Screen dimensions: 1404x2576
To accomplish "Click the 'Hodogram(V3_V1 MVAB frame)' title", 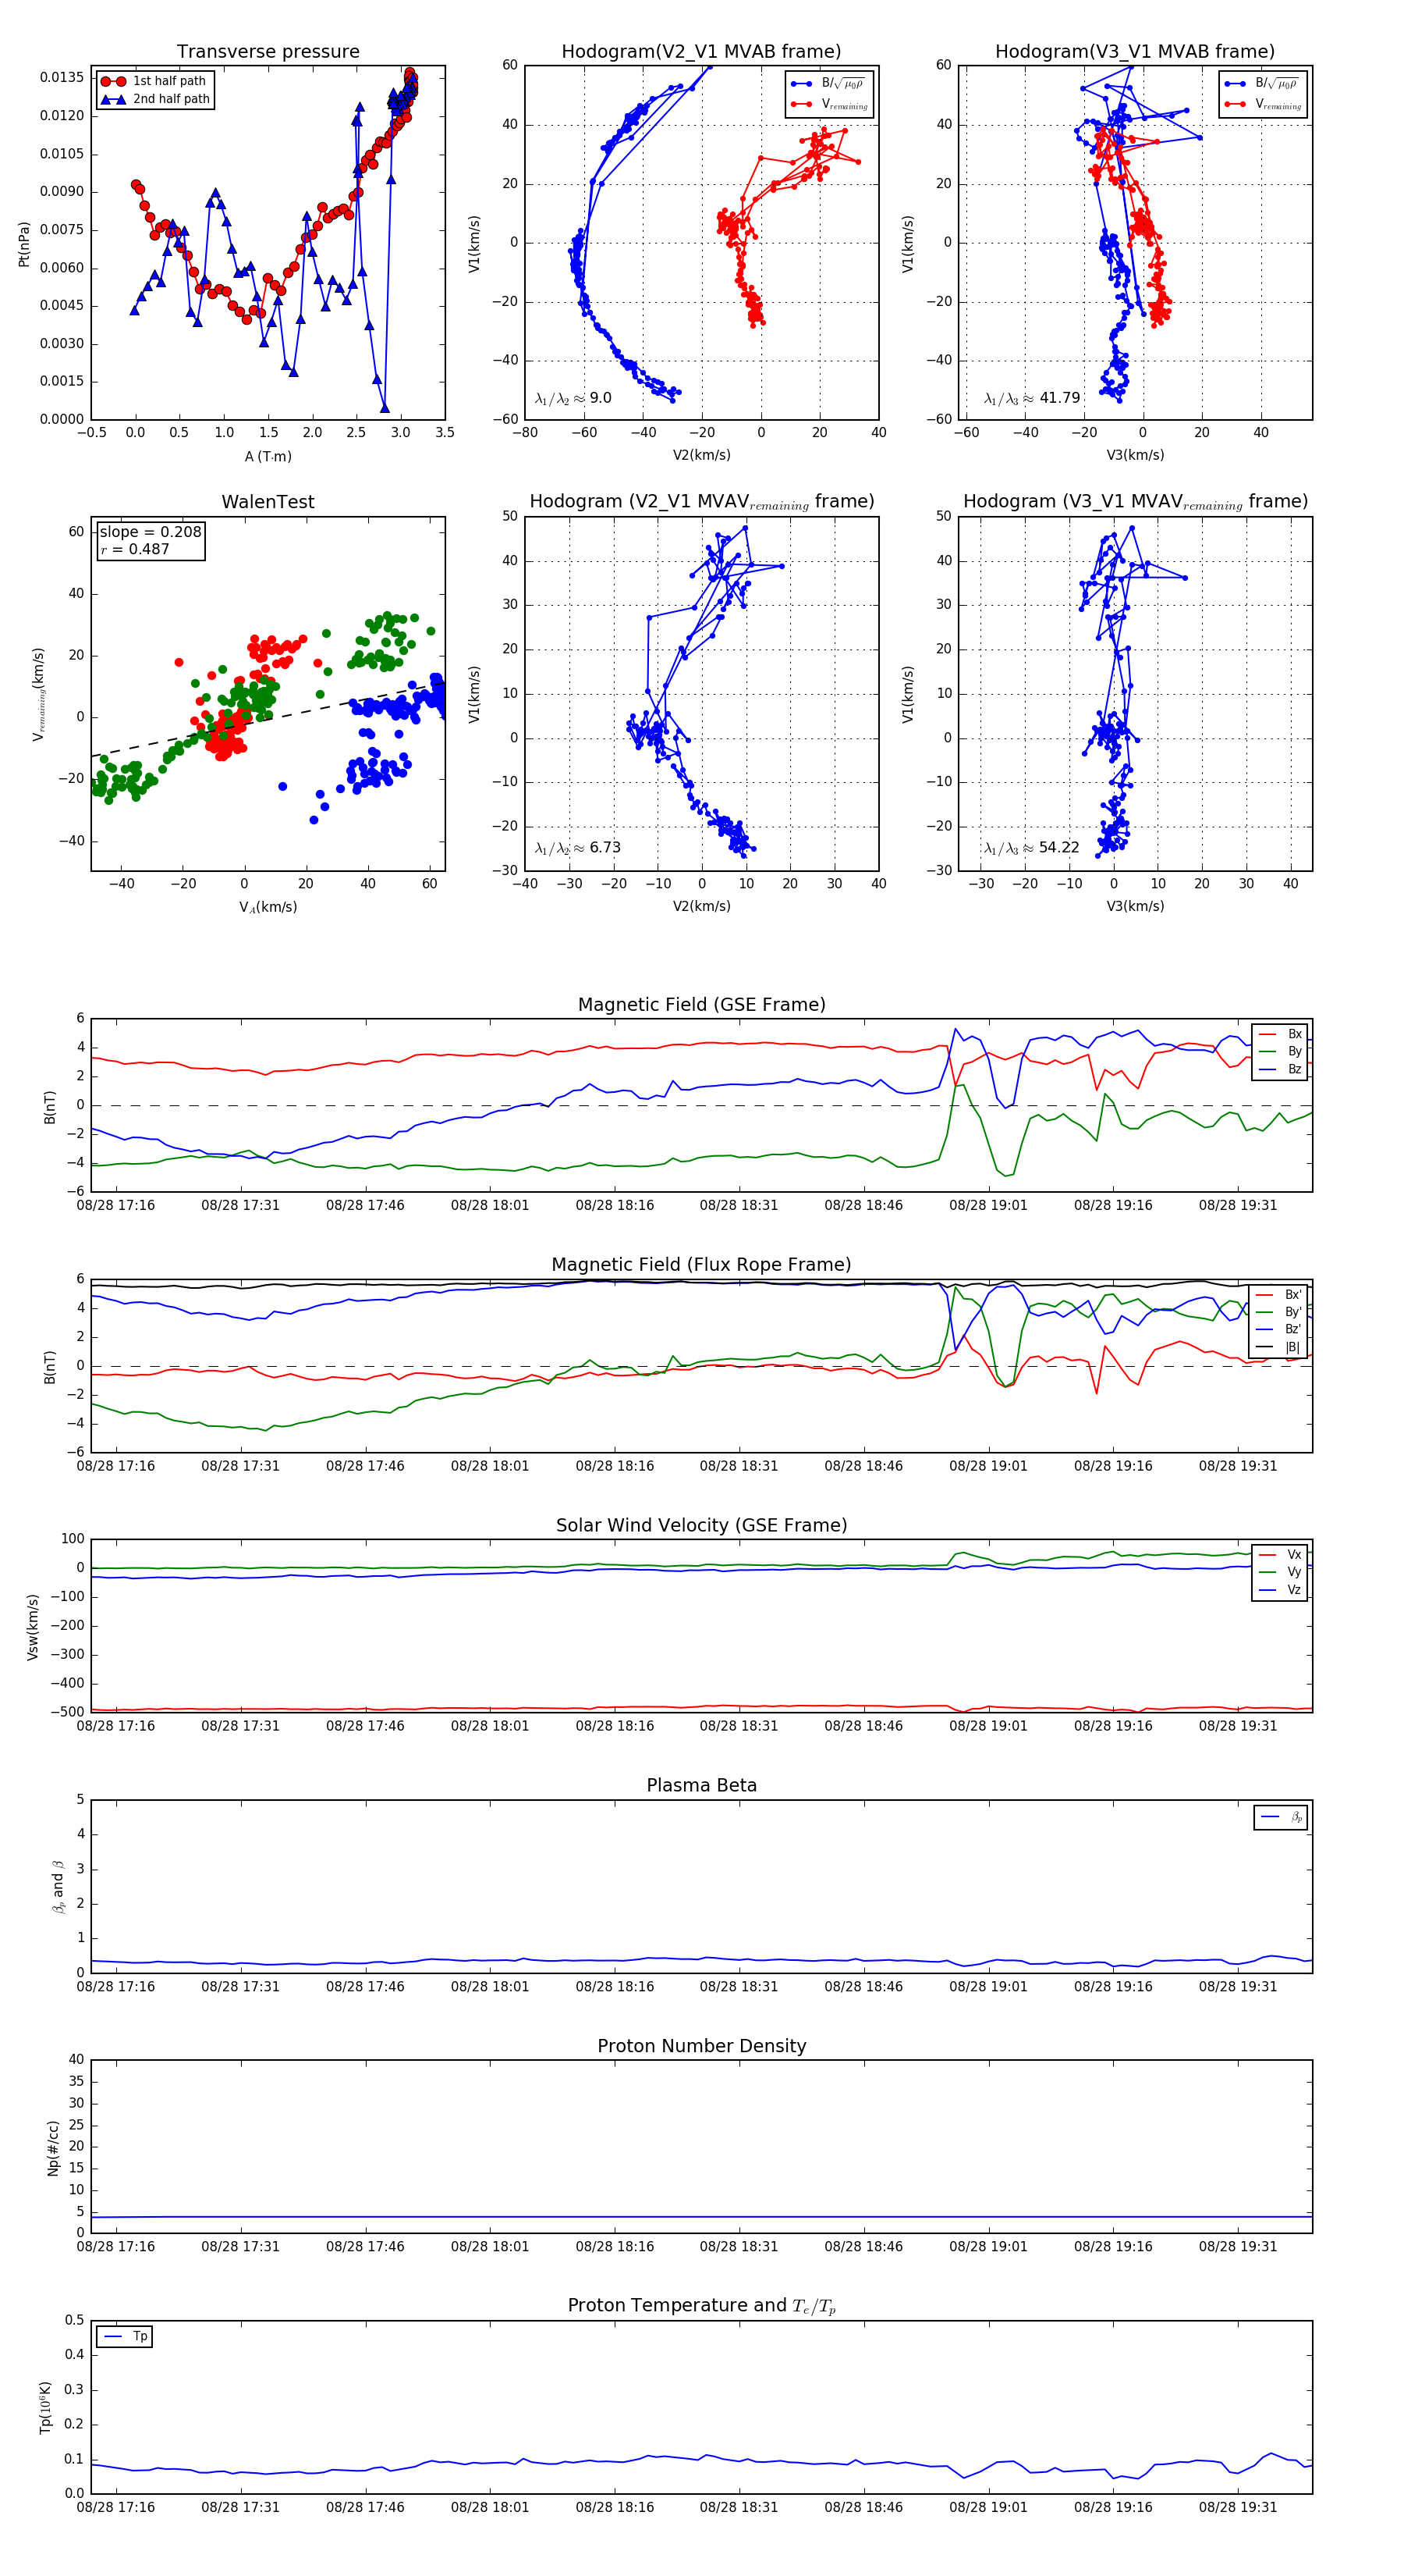I will pos(1135,52).
